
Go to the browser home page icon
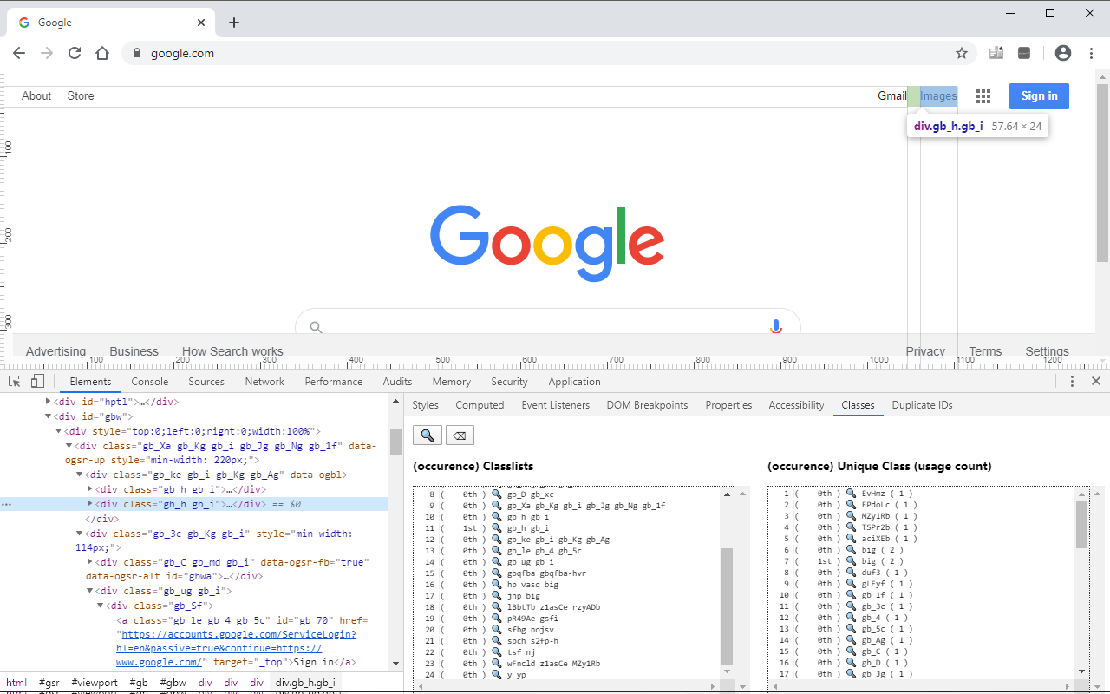click(102, 53)
